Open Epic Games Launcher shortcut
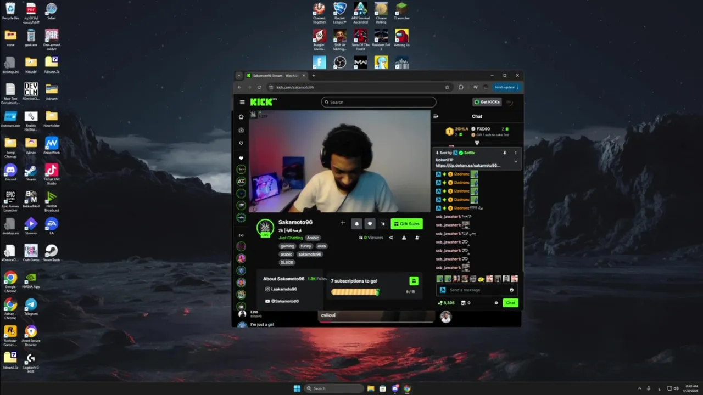The width and height of the screenshot is (703, 395). pyautogui.click(x=10, y=201)
